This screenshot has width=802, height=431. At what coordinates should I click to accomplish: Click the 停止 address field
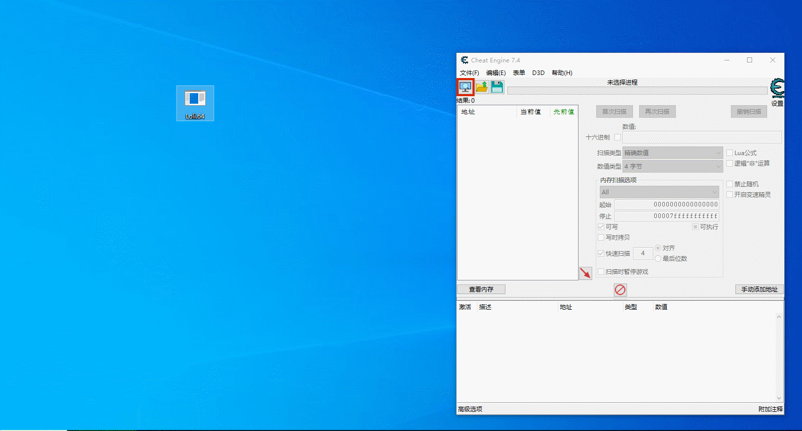(666, 216)
